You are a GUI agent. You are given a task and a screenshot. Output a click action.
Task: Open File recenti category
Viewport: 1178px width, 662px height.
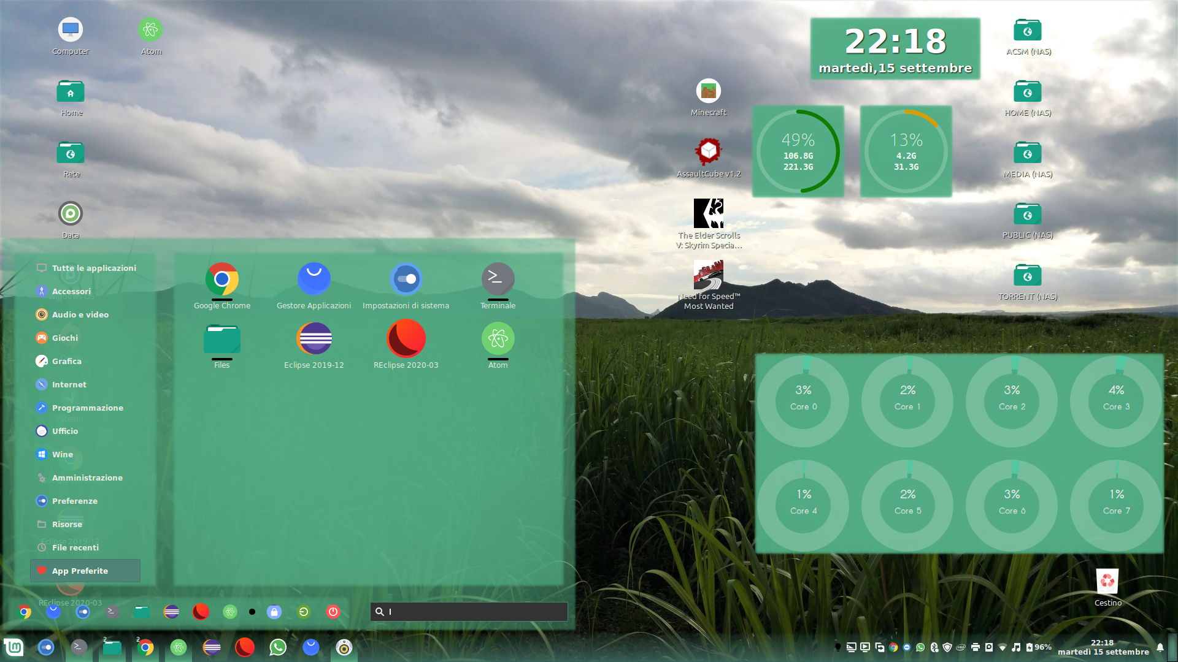pos(75,547)
